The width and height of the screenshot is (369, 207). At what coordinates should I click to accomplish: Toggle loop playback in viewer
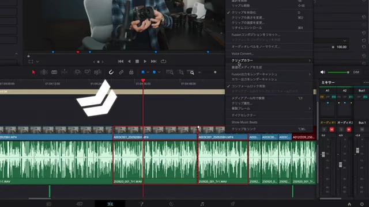click(x=163, y=62)
